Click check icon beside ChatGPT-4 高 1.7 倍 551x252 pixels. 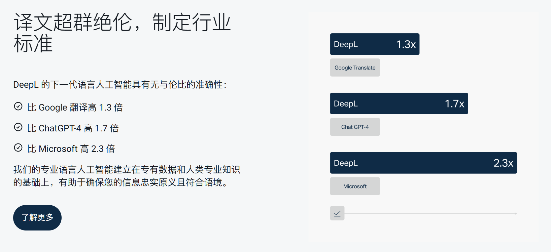(x=18, y=127)
